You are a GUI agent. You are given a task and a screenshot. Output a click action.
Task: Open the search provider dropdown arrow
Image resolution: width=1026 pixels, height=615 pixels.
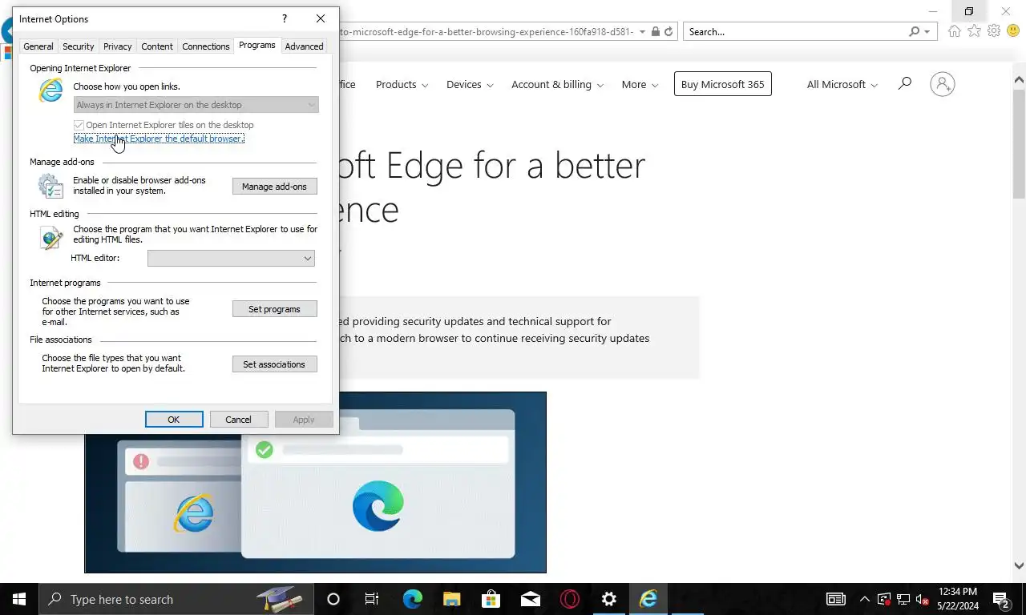(927, 32)
